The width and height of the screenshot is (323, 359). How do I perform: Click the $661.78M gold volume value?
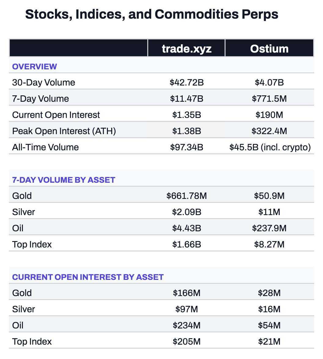186,196
